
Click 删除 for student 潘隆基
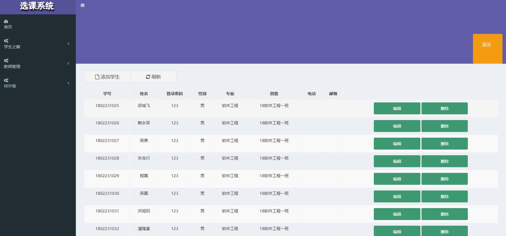coord(445,231)
